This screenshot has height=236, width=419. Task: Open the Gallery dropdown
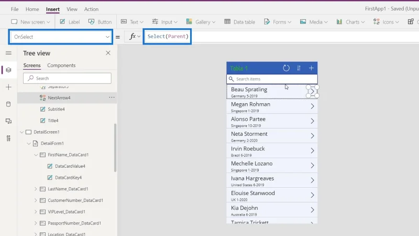click(201, 22)
